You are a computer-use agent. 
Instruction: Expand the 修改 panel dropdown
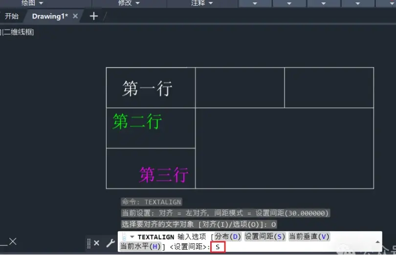138,3
